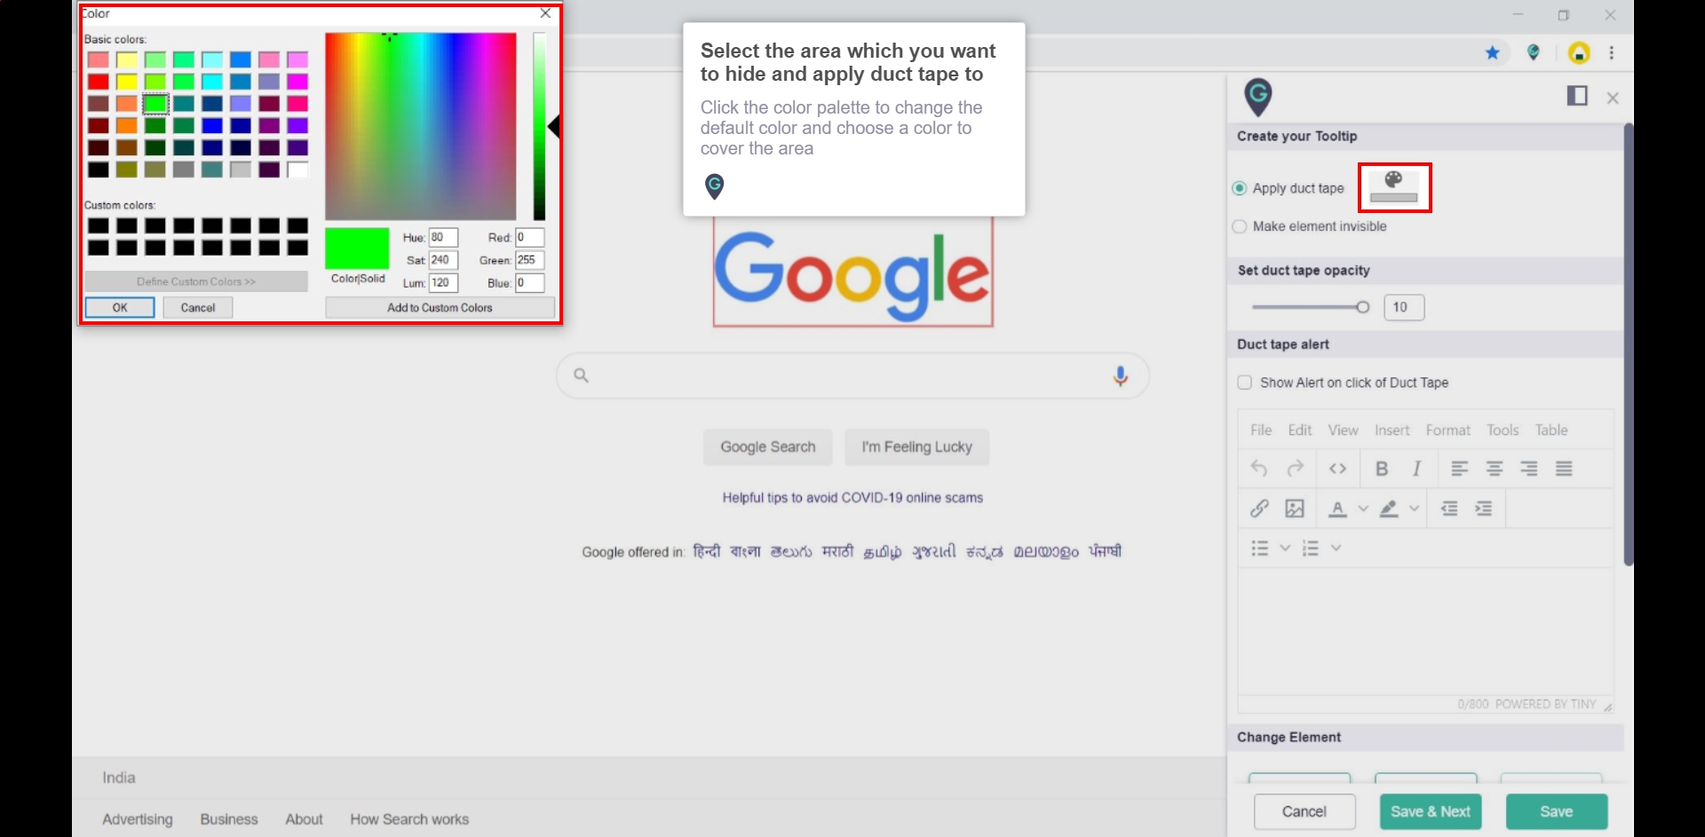
Task: Click the Hue value field
Action: pyautogui.click(x=443, y=237)
